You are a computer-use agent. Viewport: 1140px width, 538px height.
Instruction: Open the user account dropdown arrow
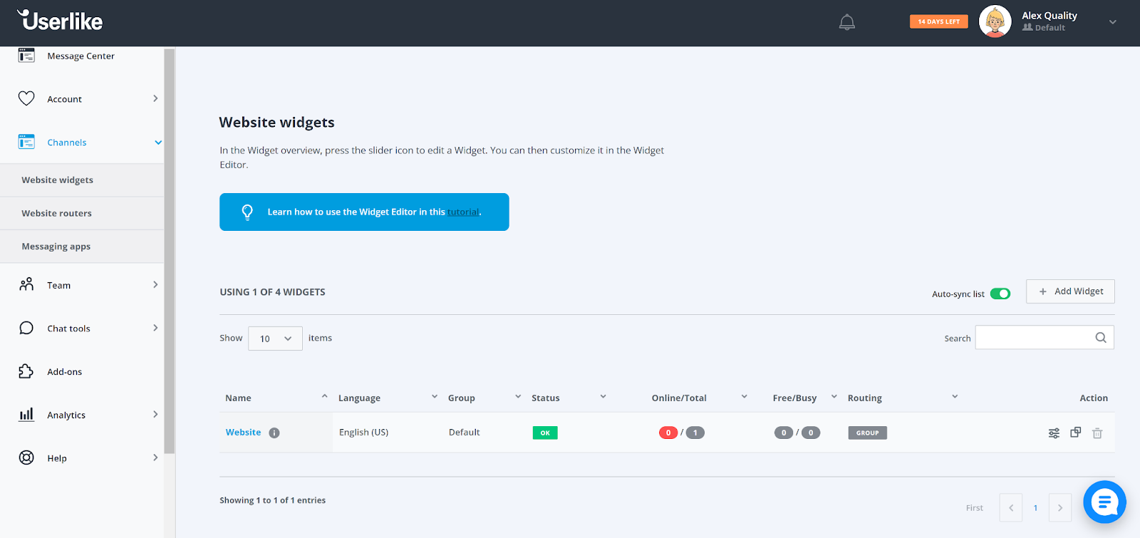point(1112,22)
